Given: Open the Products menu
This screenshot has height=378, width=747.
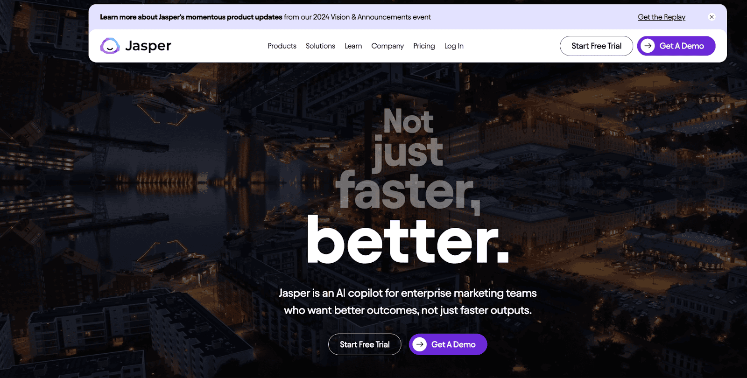Looking at the screenshot, I should [x=282, y=46].
